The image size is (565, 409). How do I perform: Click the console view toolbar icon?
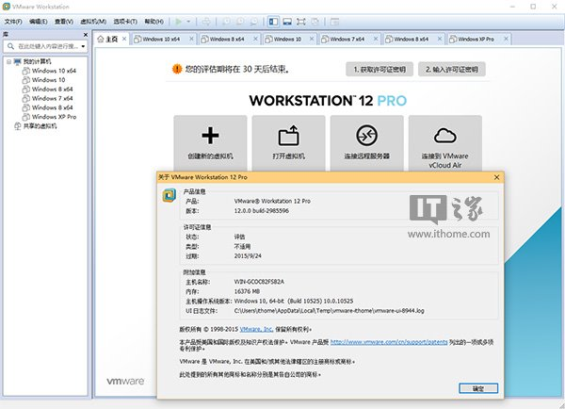(x=334, y=22)
